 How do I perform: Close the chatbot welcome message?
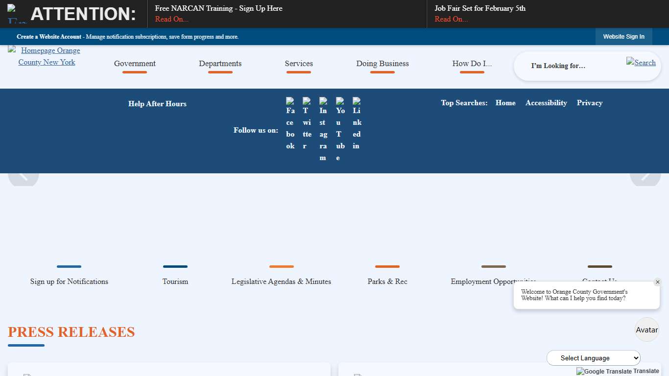coord(657,282)
